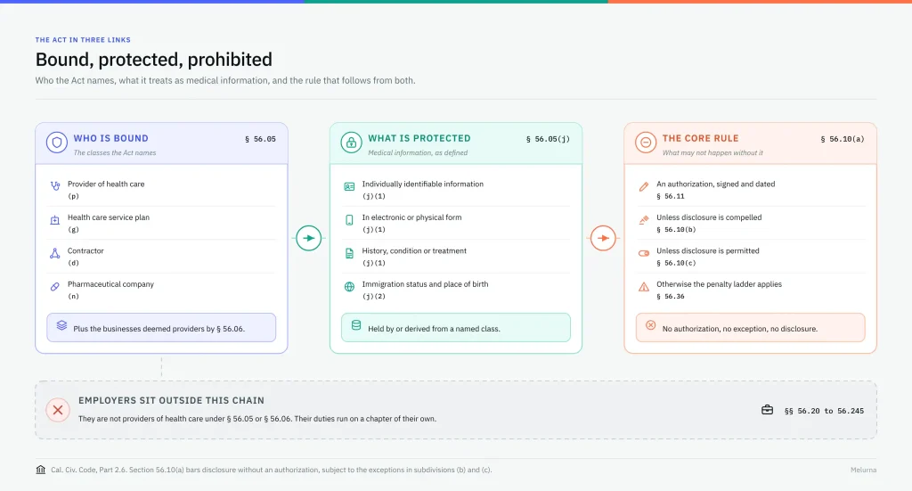Click the (n) citation under Pharmaceutical company
Viewport: 912px width, 491px height.
(x=73, y=297)
